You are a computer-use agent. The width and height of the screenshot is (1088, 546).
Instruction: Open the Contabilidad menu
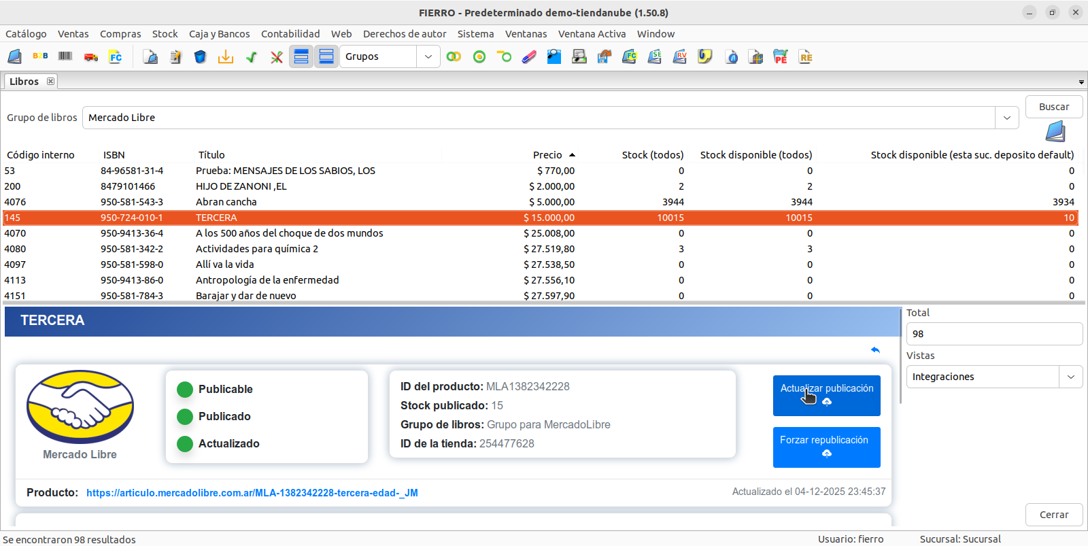(x=290, y=34)
